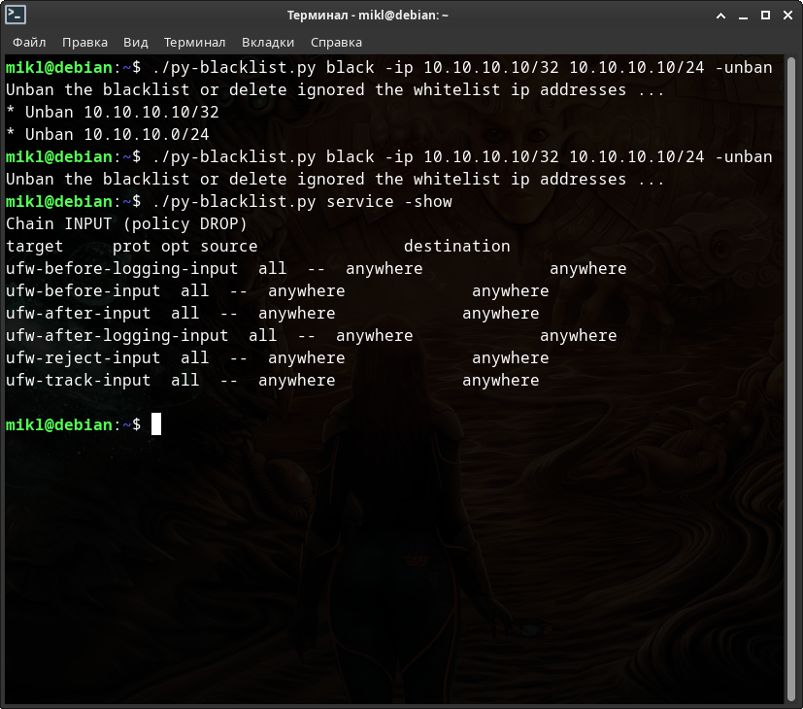The width and height of the screenshot is (803, 709).
Task: Minimize the terminal window
Action: (x=743, y=15)
